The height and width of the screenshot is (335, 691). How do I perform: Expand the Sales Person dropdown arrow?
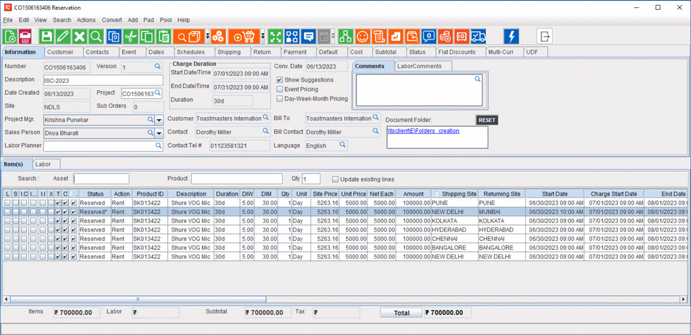159,133
